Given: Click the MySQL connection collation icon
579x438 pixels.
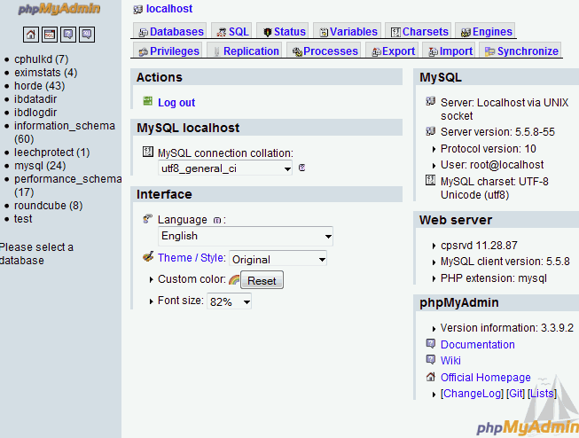Looking at the screenshot, I should pos(148,152).
